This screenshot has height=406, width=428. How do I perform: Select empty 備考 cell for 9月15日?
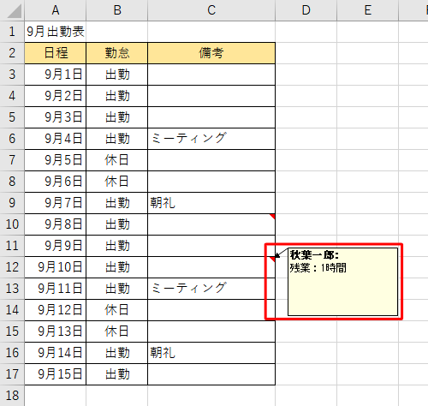point(211,374)
